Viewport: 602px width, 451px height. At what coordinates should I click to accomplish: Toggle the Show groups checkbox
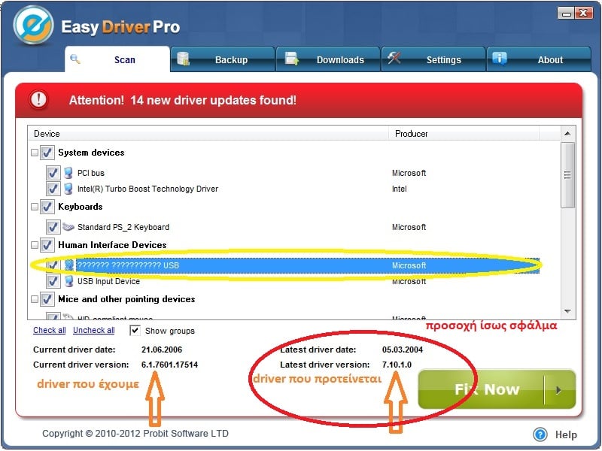tap(135, 330)
